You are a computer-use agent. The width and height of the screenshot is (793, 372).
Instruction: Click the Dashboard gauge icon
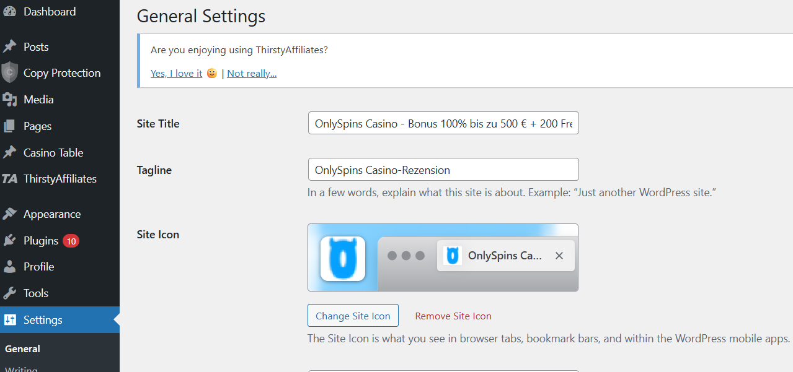(x=9, y=12)
